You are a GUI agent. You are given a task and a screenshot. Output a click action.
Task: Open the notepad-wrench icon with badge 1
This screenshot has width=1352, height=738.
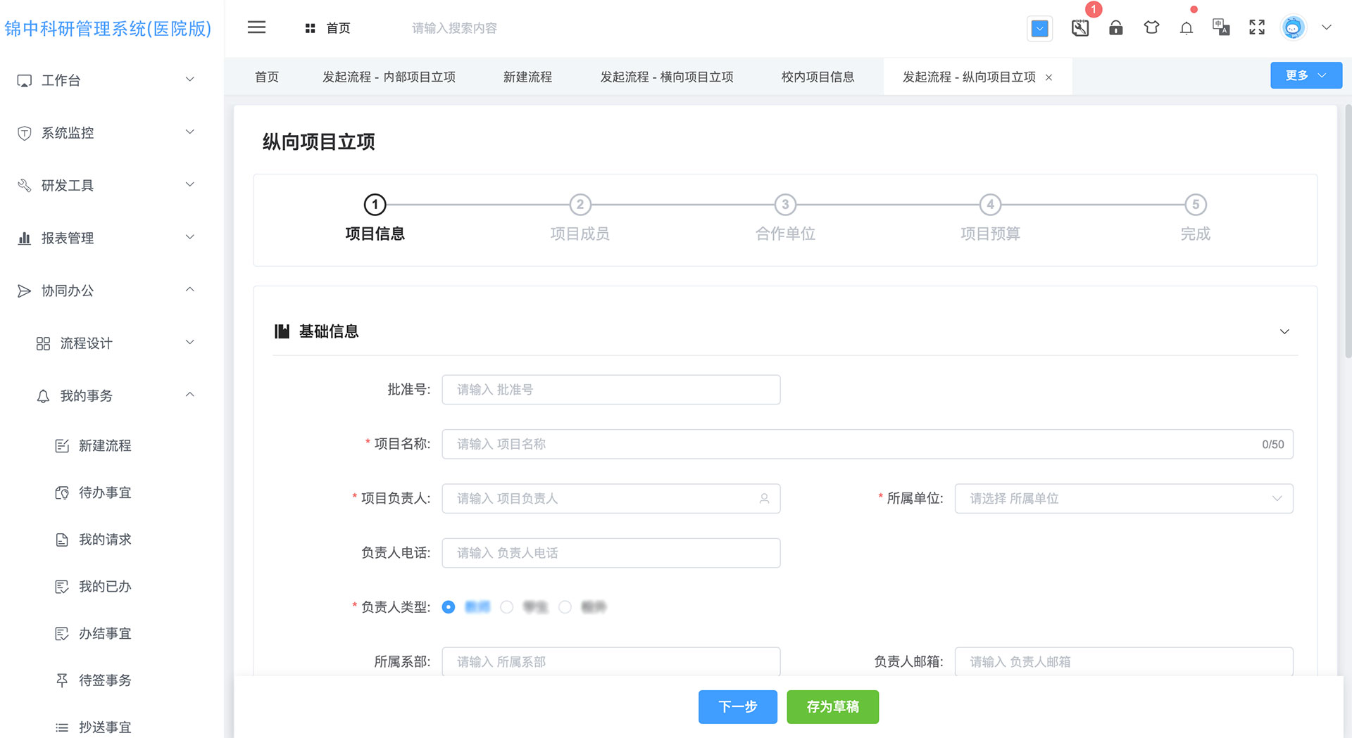(1080, 28)
